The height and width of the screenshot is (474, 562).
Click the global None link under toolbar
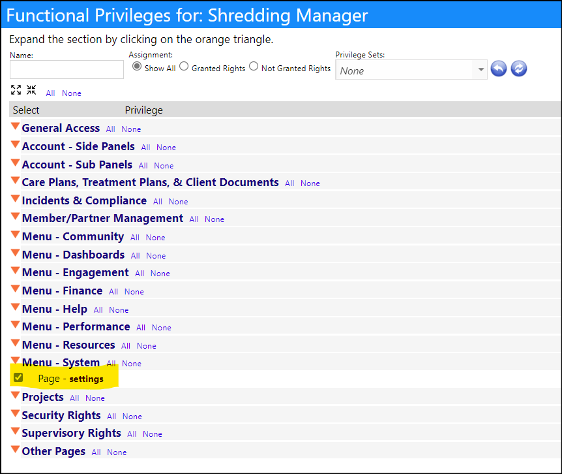tap(72, 93)
